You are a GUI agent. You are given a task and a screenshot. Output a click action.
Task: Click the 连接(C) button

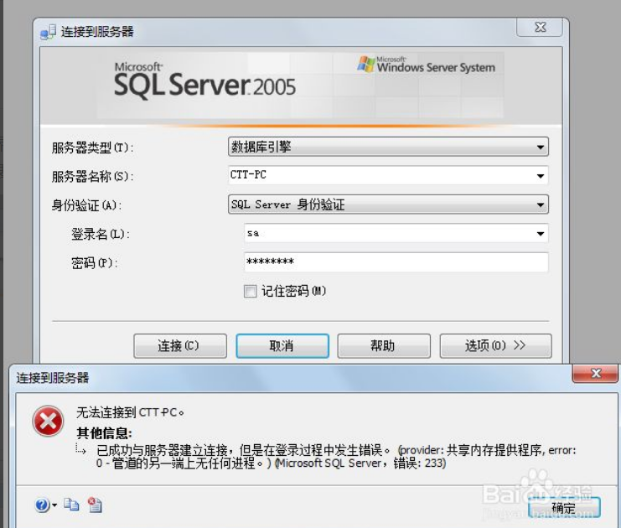tap(180, 346)
